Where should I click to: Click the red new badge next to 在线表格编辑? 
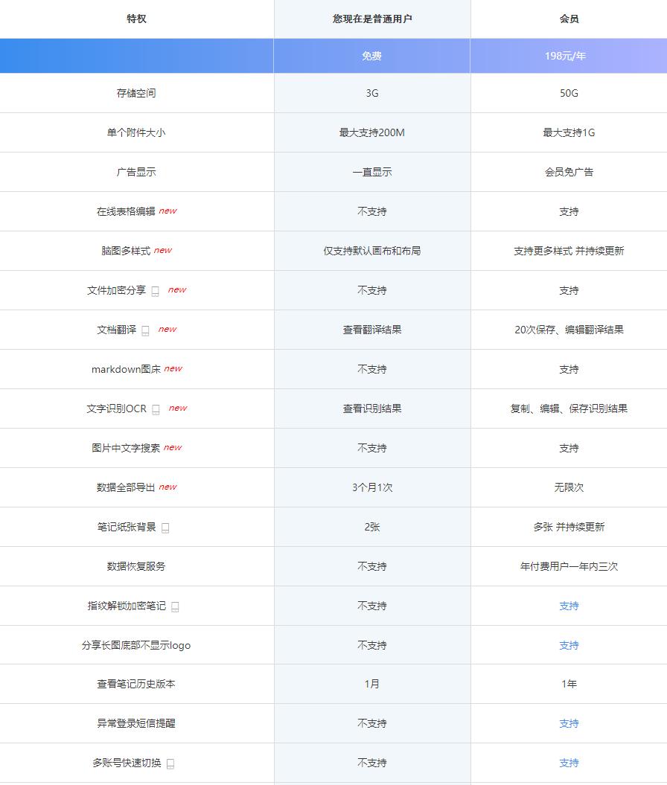point(169,210)
